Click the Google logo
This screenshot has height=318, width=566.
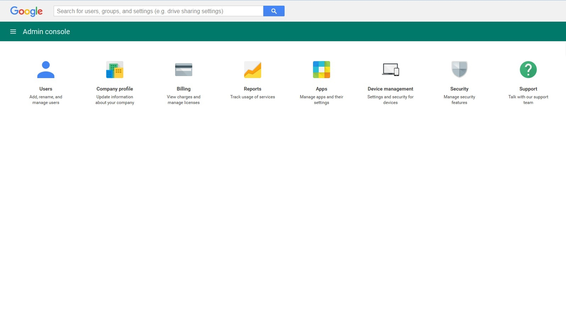coord(26,11)
